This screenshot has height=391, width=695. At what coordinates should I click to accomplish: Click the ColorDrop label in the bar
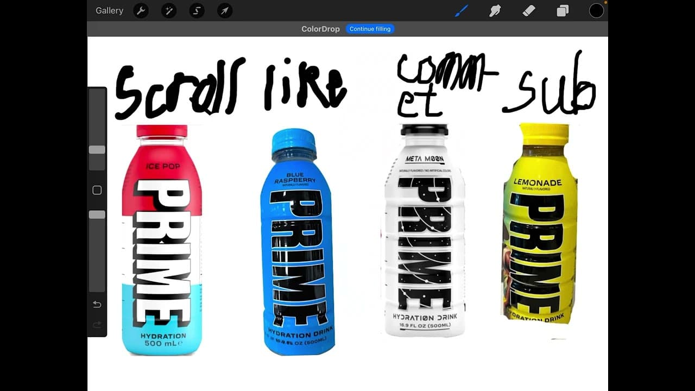pyautogui.click(x=320, y=29)
